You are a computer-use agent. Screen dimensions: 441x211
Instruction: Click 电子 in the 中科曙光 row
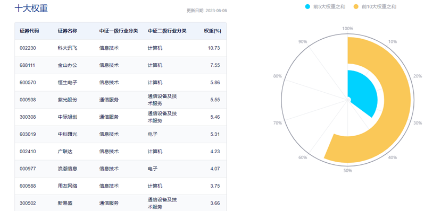(x=153, y=134)
